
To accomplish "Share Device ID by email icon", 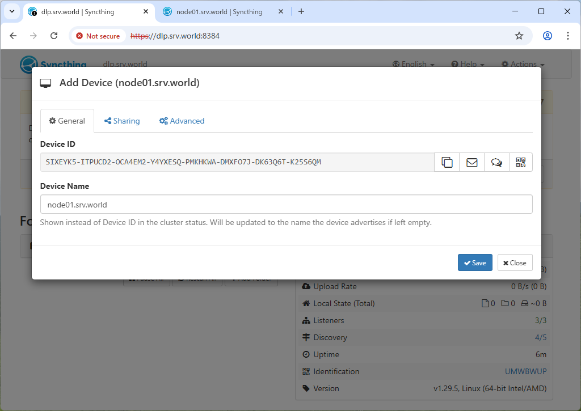I will 471,162.
